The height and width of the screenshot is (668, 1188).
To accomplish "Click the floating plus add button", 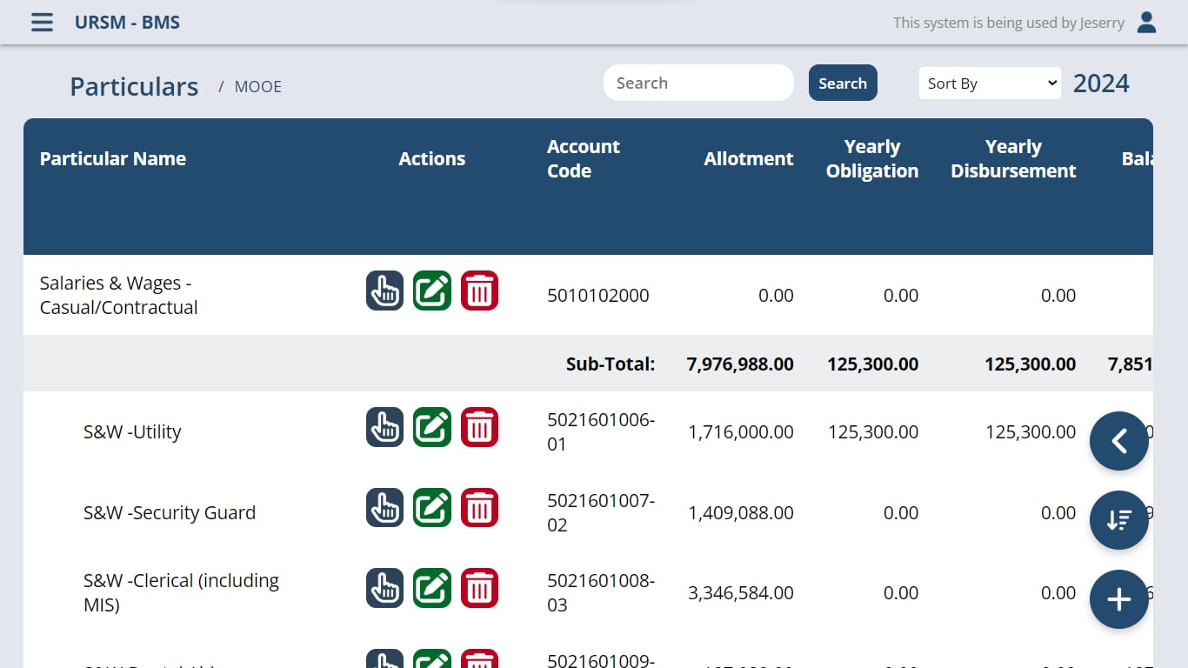I will click(x=1118, y=599).
